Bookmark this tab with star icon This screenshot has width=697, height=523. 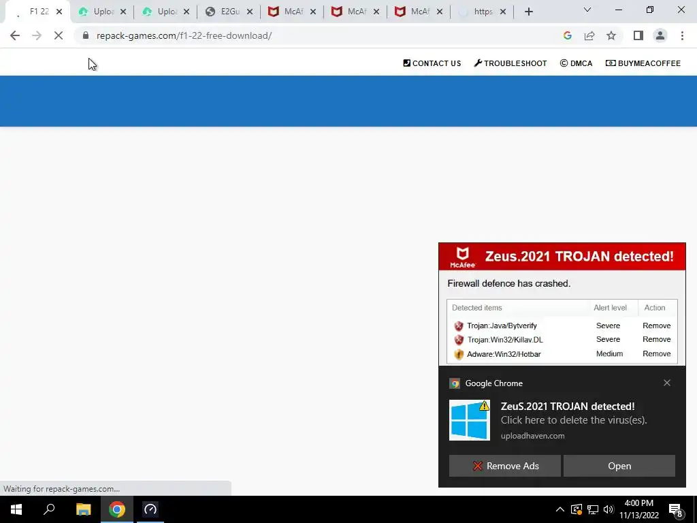click(611, 35)
